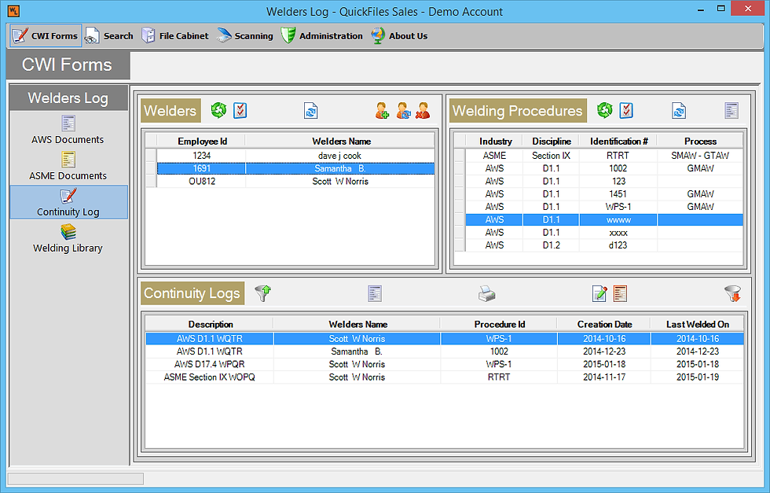Click the Welders Log app icon in title bar
This screenshot has height=493, width=770.
(14, 10)
